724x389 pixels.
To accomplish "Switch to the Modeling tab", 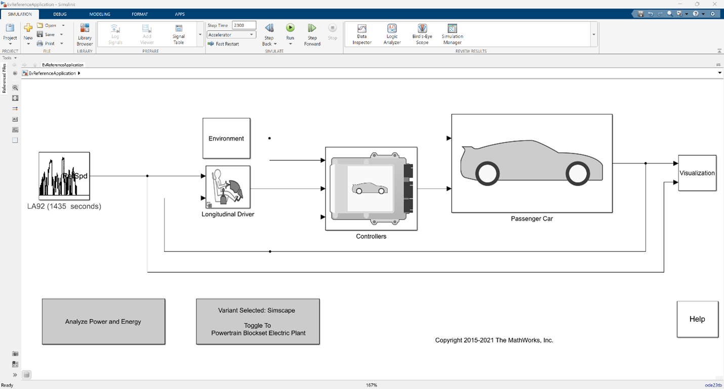I will pos(100,14).
